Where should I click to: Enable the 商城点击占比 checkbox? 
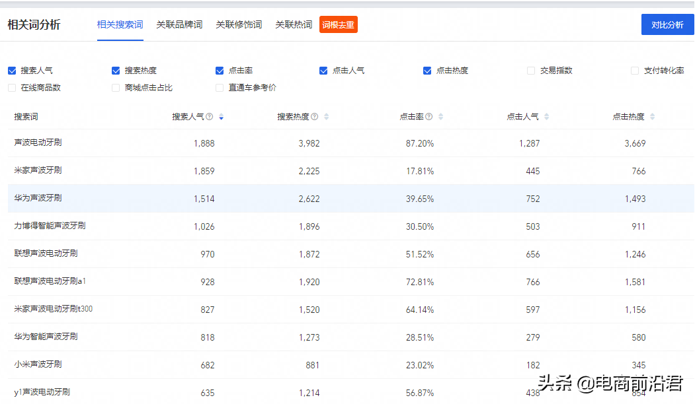pos(116,88)
